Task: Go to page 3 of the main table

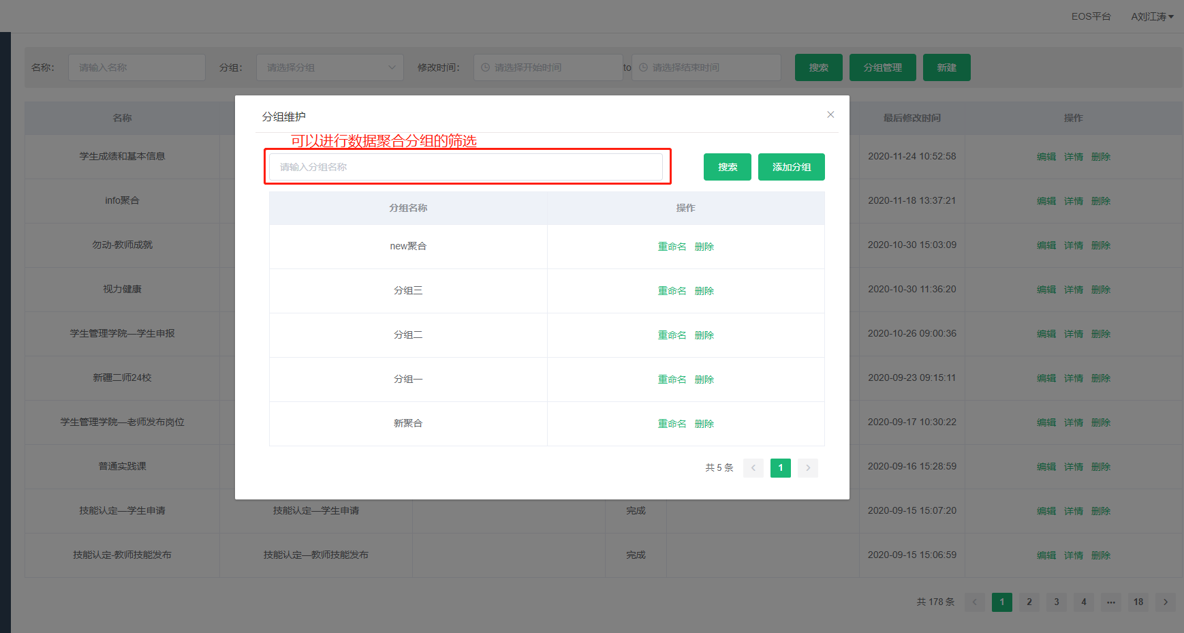Action: click(x=1057, y=602)
